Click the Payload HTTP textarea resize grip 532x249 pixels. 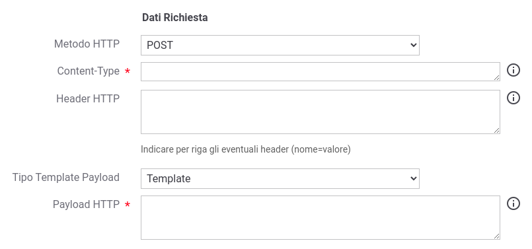click(x=496, y=236)
